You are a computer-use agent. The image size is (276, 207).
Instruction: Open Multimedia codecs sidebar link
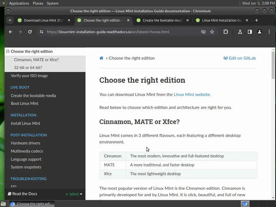click(x=27, y=151)
